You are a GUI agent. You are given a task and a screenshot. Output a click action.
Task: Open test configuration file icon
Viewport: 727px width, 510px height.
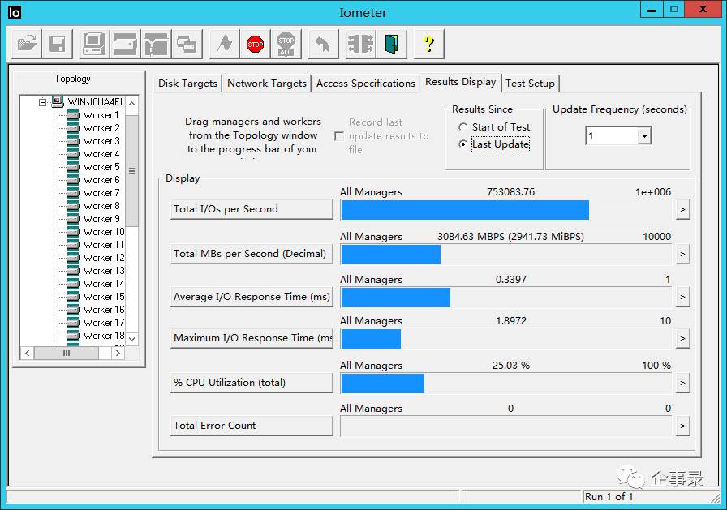27,45
